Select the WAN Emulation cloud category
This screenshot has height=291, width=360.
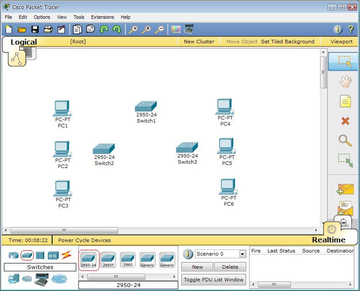(27, 279)
